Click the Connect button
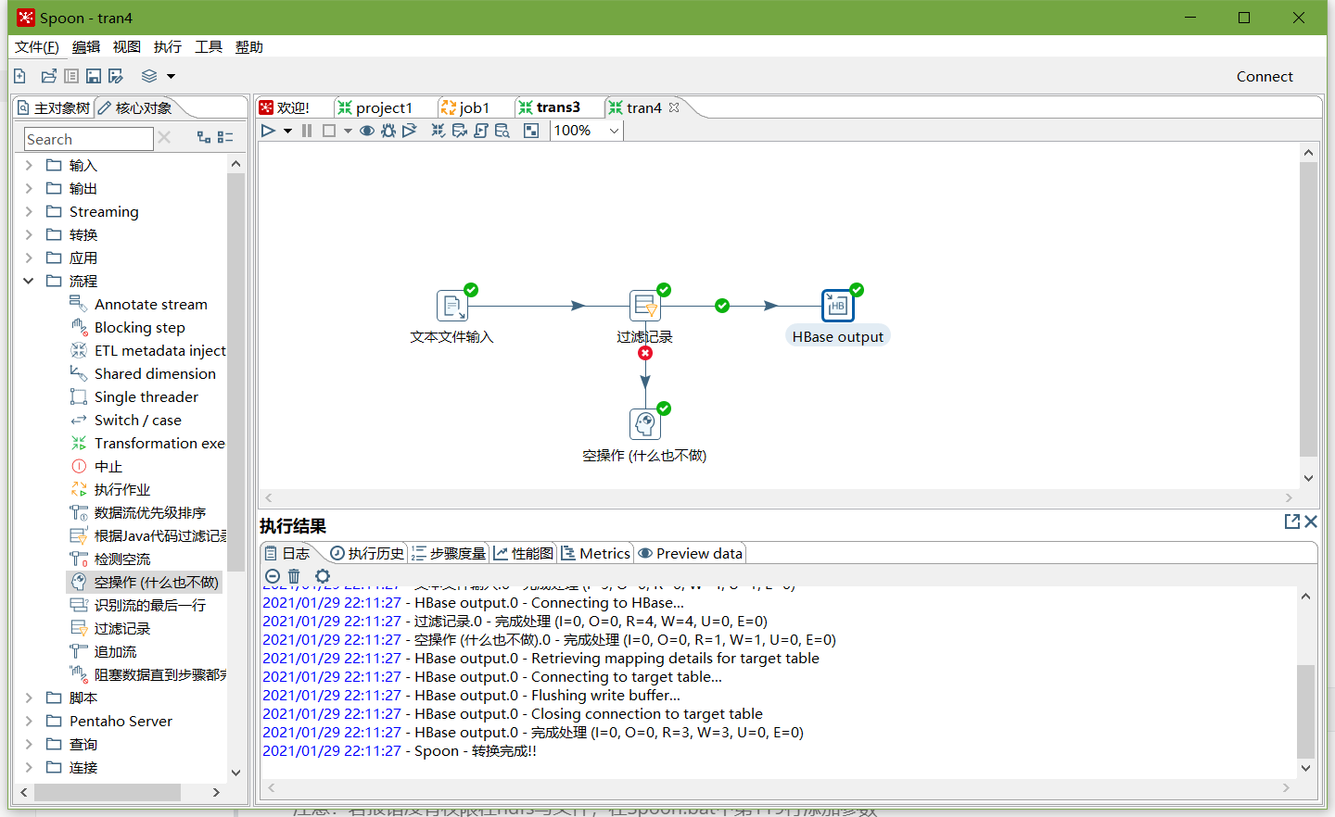Image resolution: width=1335 pixels, height=817 pixels. click(x=1265, y=76)
